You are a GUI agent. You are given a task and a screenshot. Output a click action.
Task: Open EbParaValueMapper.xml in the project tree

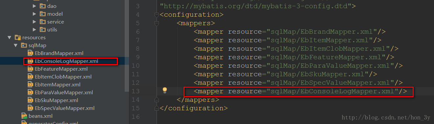(x=64, y=92)
